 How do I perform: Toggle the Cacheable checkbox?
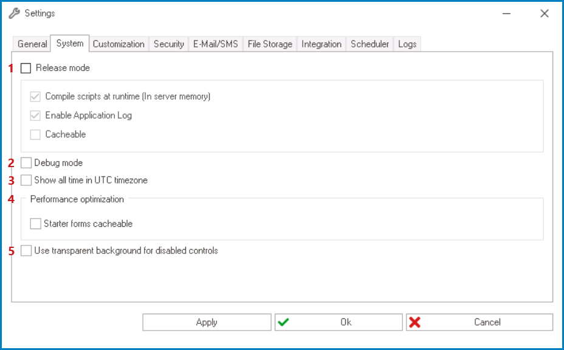coord(35,134)
